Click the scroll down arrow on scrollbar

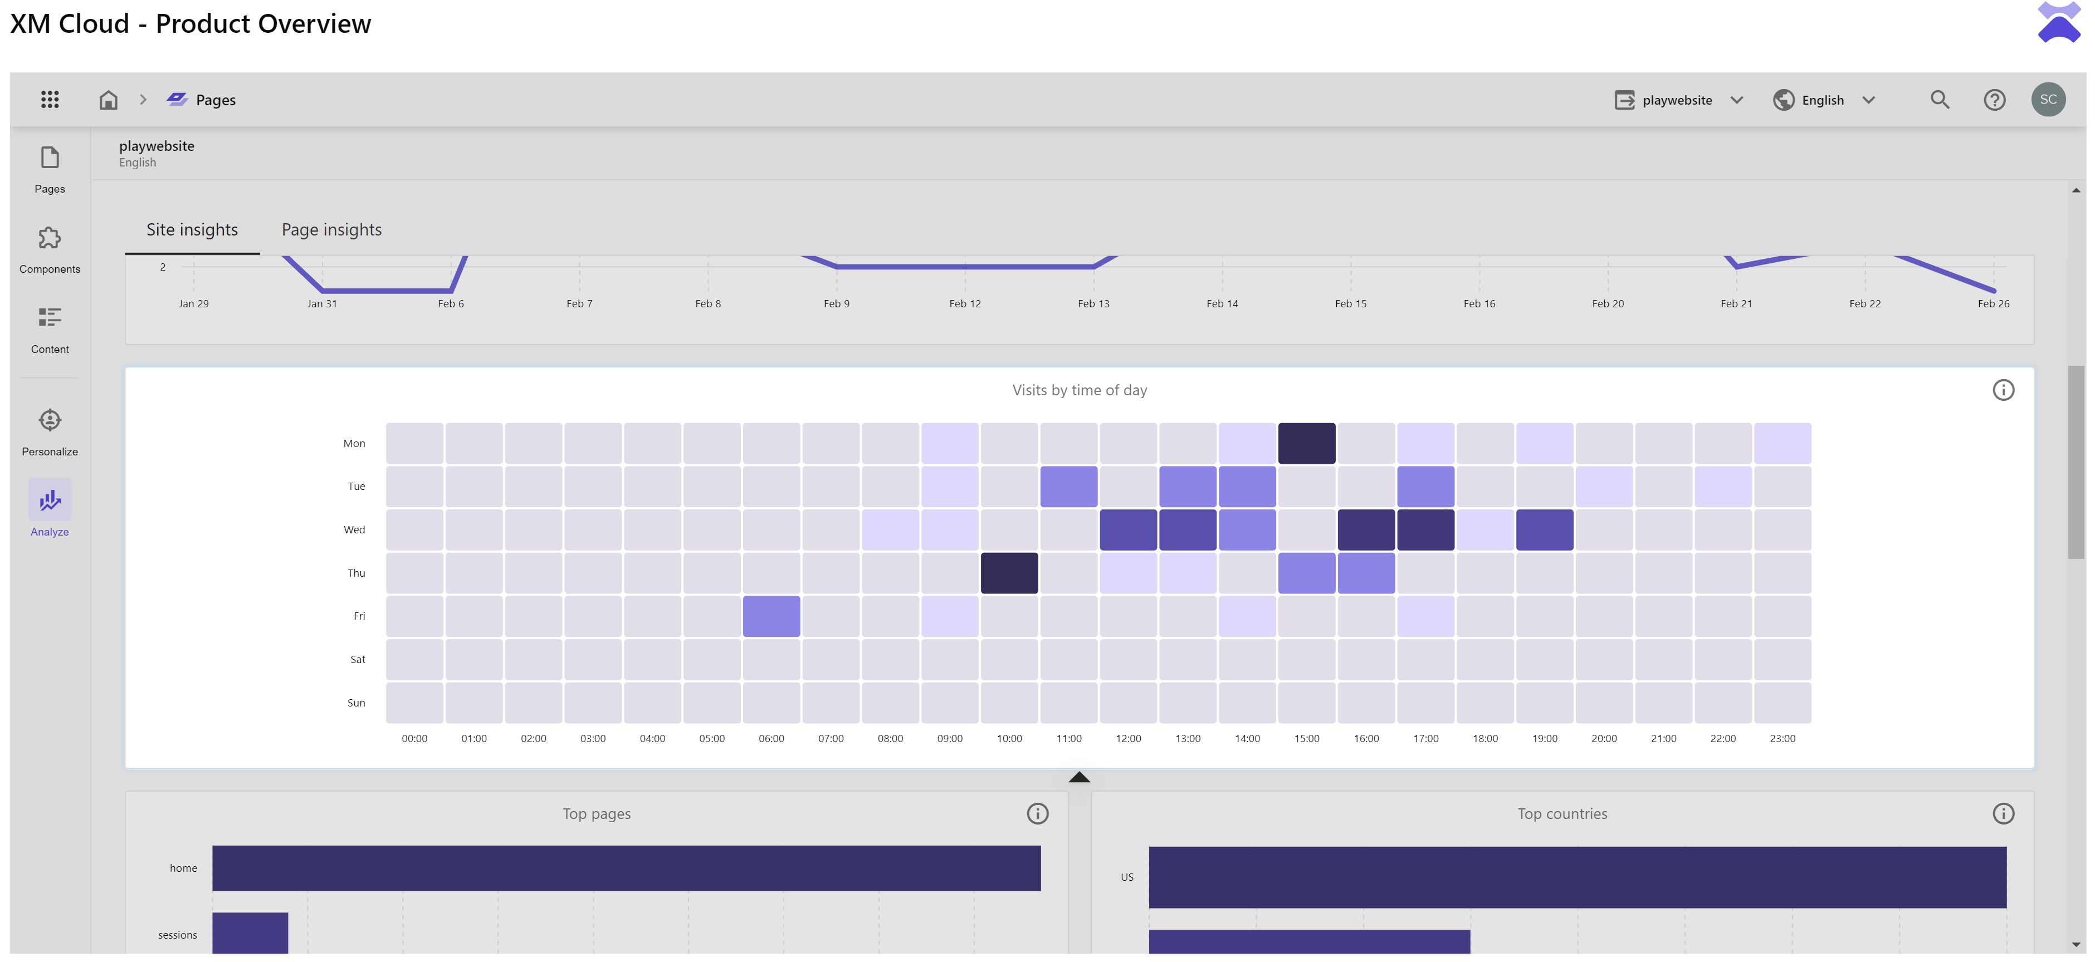point(2076,944)
